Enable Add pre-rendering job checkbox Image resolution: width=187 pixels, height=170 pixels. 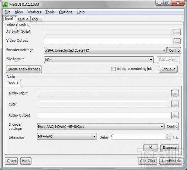(114, 69)
